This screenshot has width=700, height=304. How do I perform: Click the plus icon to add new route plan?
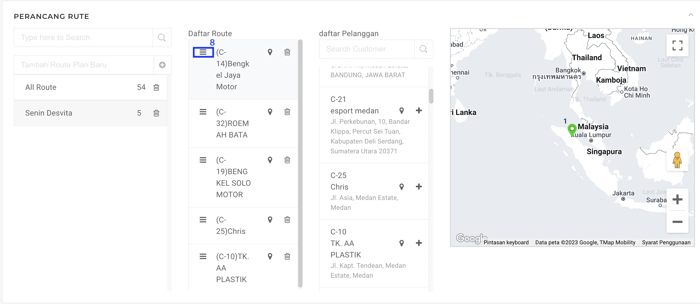pos(162,65)
